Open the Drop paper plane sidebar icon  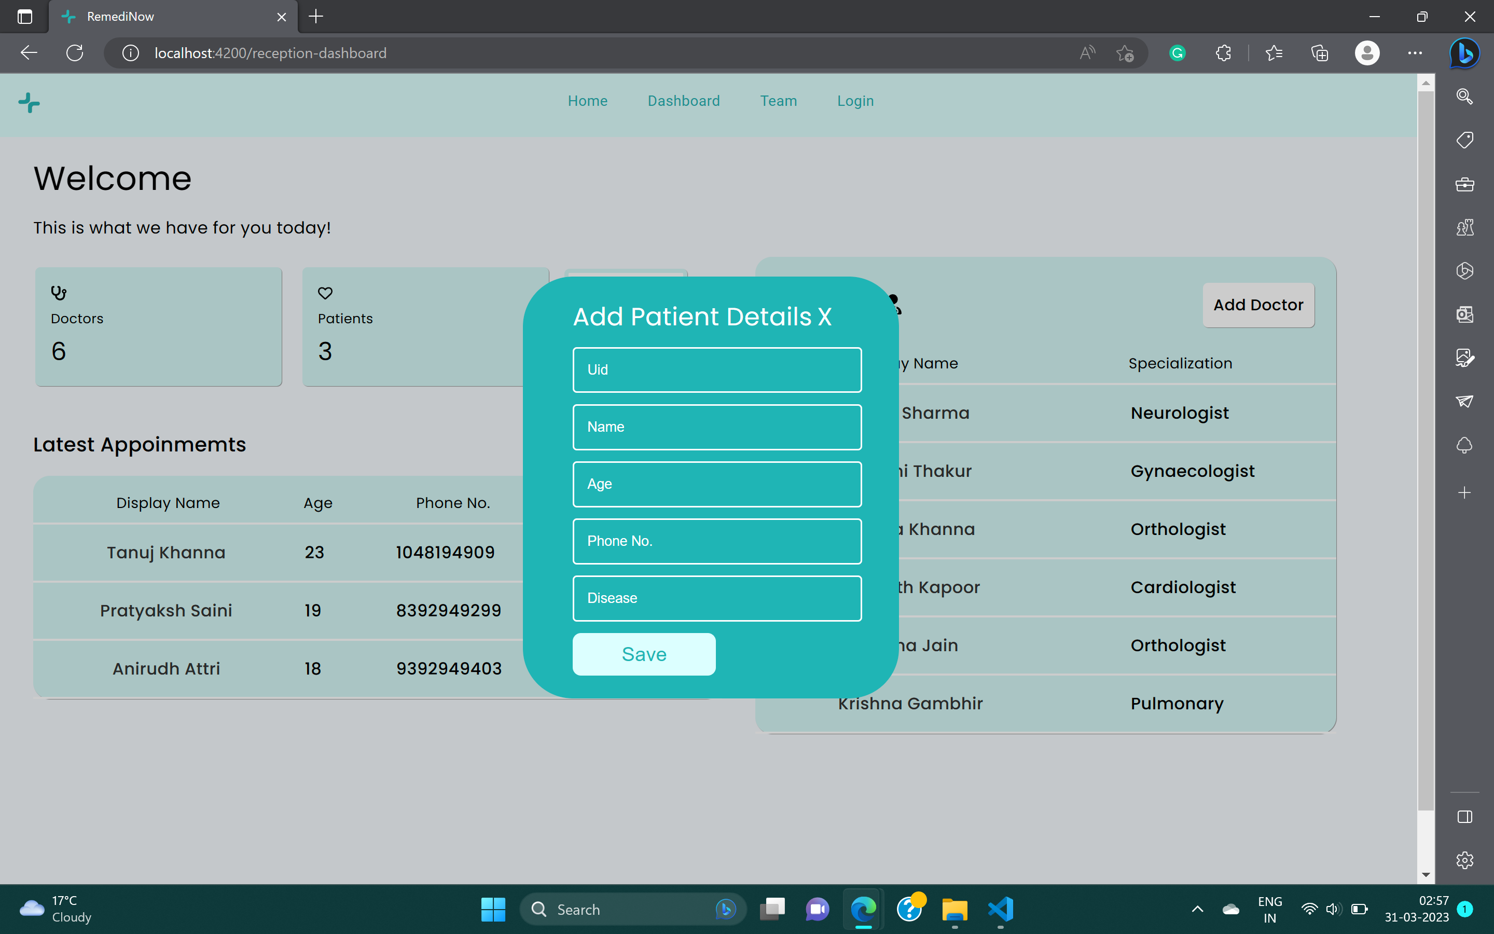[x=1464, y=402]
